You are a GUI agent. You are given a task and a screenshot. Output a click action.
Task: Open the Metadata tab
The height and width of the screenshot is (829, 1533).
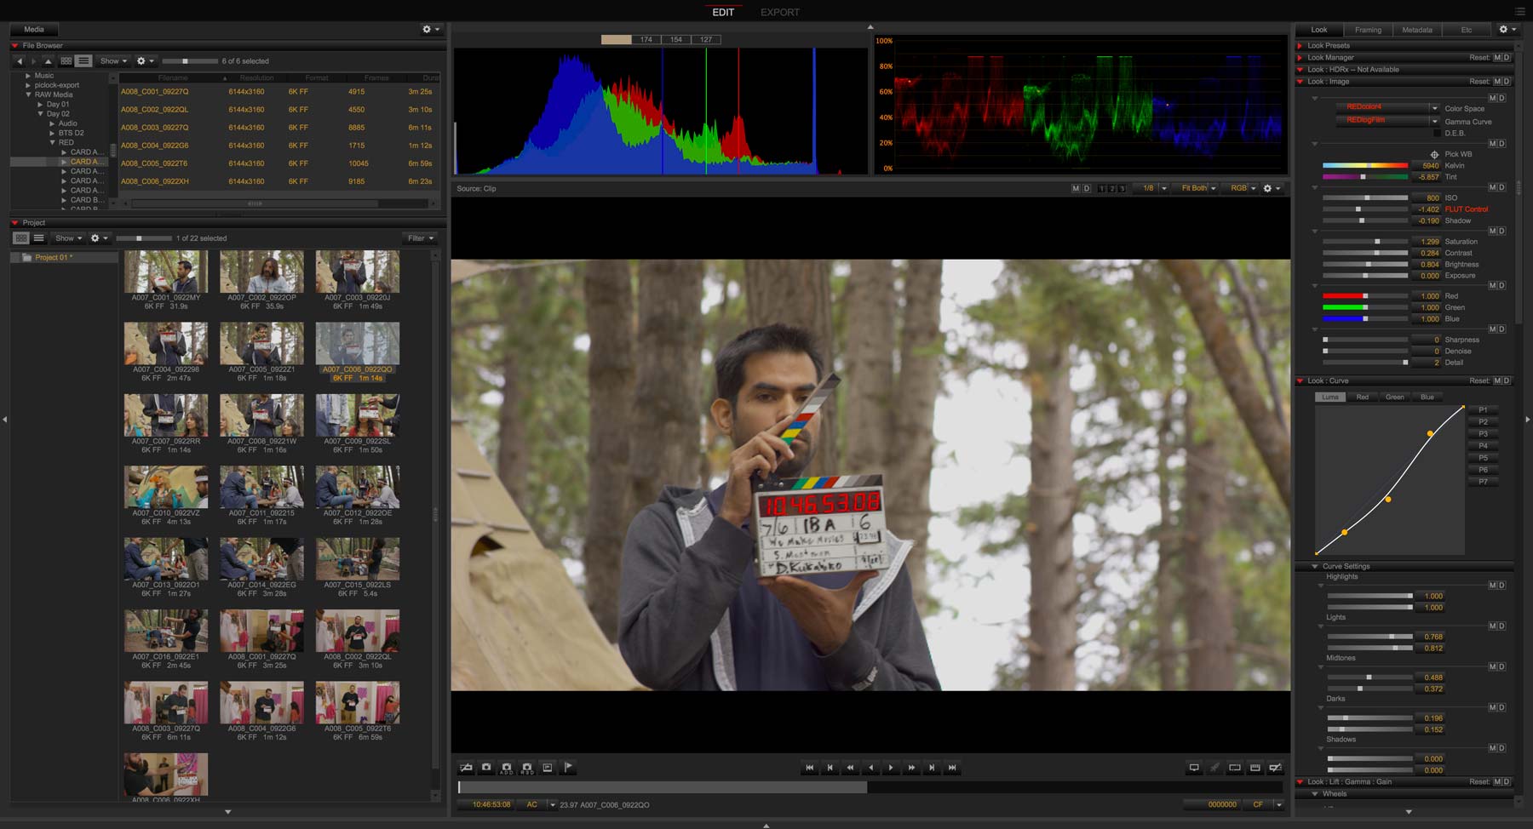(1417, 30)
